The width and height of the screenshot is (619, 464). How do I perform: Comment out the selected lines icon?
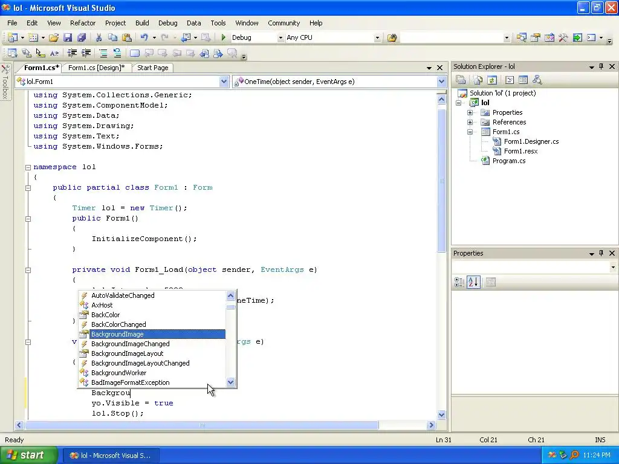[103, 53]
